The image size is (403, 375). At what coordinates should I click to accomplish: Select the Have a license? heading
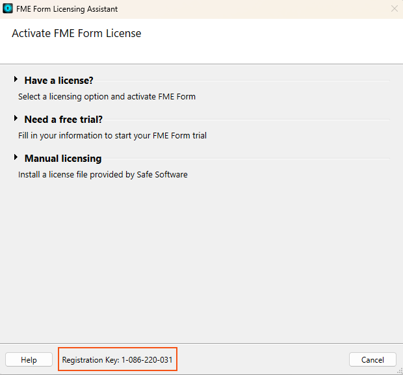(59, 81)
